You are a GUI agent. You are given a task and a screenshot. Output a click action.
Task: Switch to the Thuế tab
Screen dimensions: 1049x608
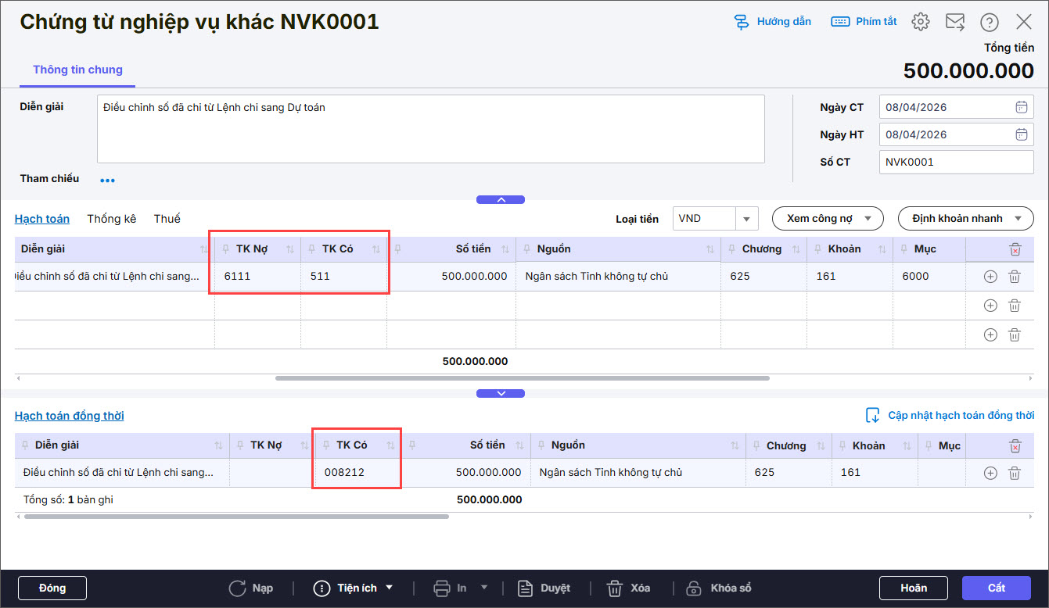click(167, 219)
